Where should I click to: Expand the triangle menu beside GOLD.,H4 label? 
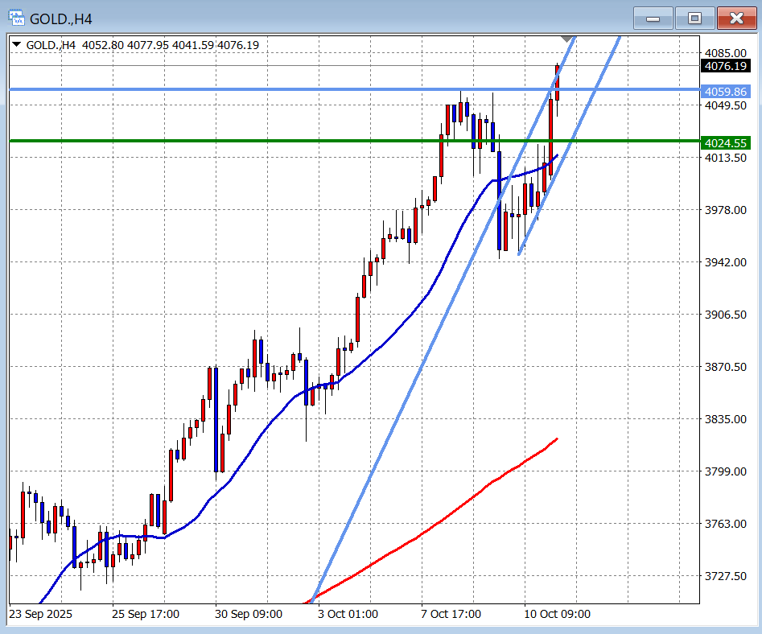[x=17, y=45]
